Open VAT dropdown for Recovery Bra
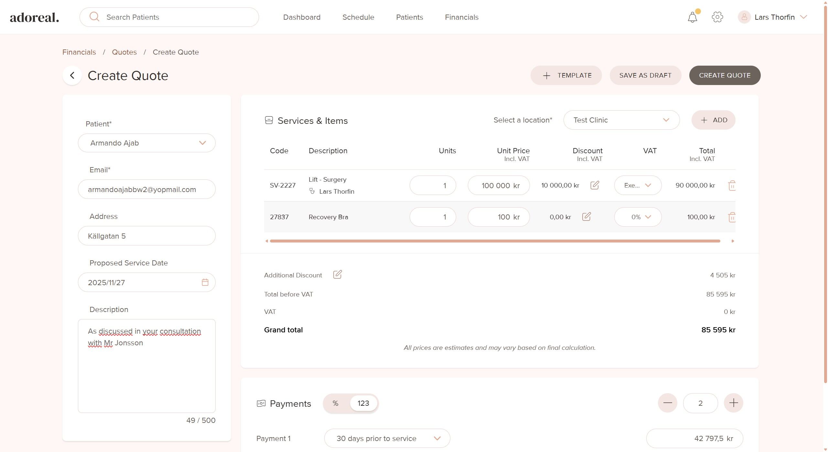828x452 pixels. point(638,217)
